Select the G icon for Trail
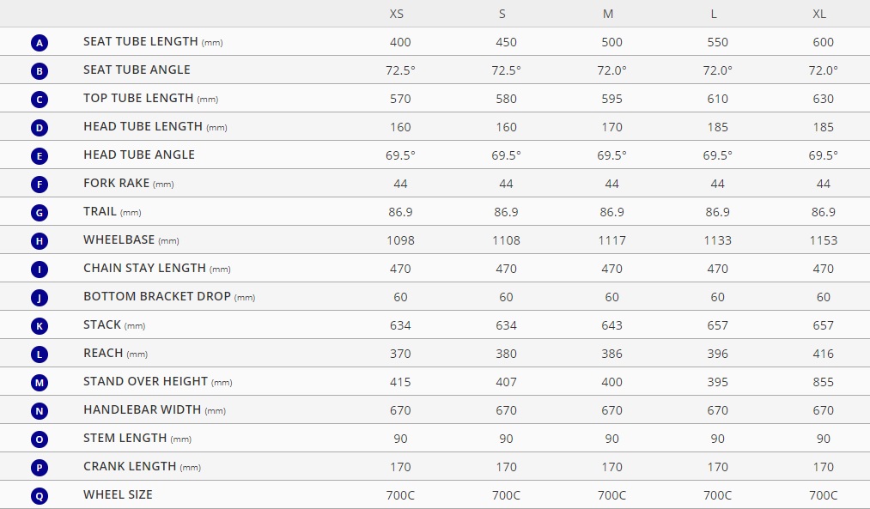Image resolution: width=870 pixels, height=509 pixels. (x=40, y=212)
